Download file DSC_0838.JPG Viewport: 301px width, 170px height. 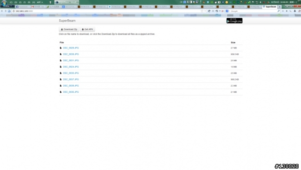[71, 54]
